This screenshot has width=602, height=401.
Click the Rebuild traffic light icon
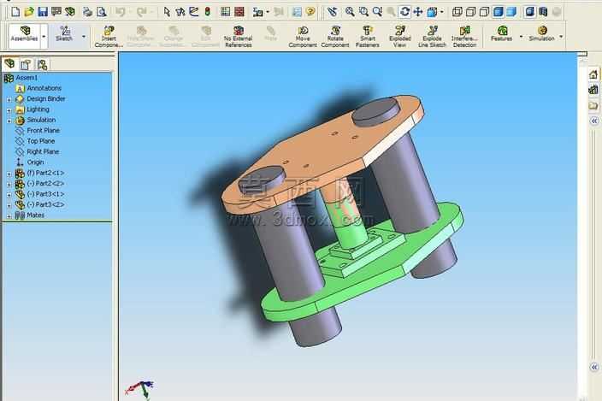(x=208, y=12)
